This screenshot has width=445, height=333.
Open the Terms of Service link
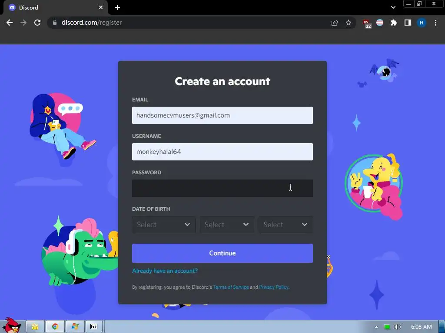(x=231, y=287)
